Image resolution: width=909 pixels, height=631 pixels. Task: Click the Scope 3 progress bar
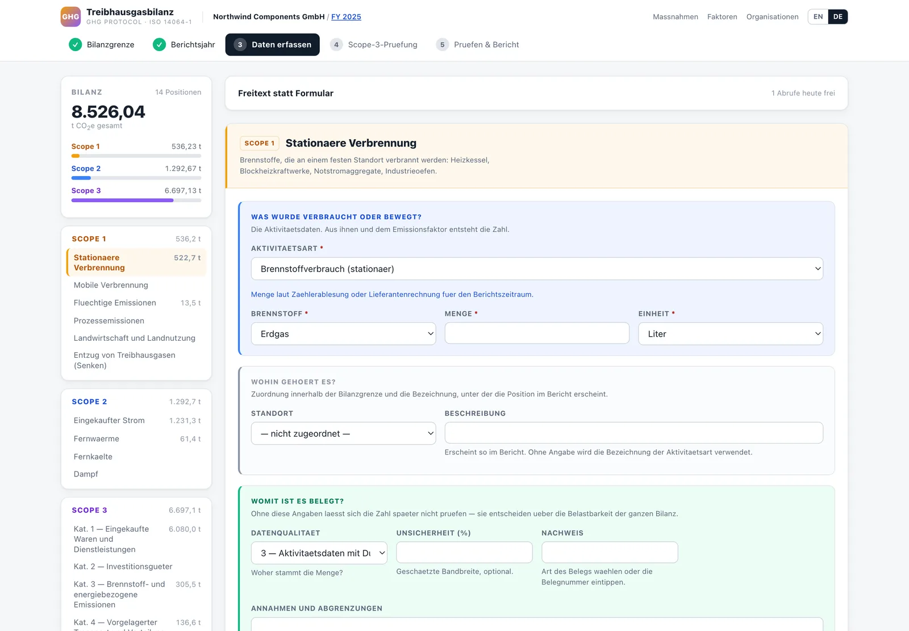(136, 200)
